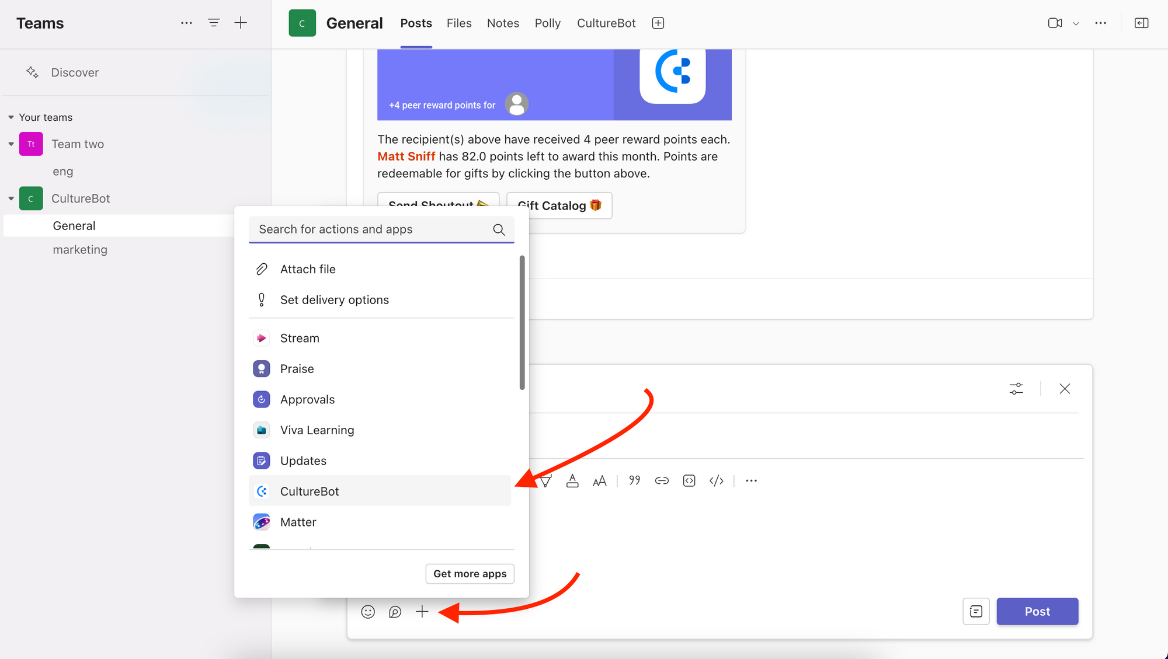Screen dimensions: 1168x659
Task: Open the font size icon
Action: click(x=599, y=481)
